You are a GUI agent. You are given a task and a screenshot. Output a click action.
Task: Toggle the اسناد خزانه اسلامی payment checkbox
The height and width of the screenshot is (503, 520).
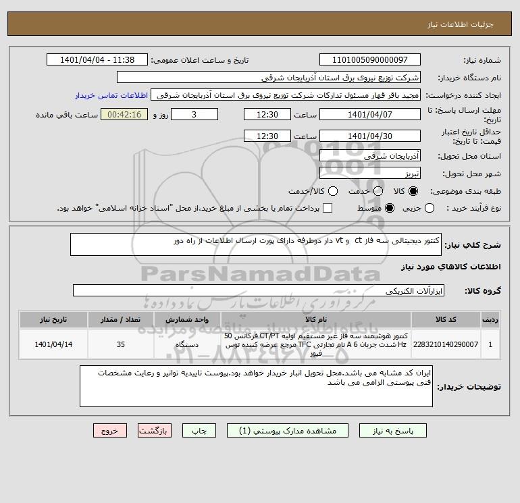point(328,208)
